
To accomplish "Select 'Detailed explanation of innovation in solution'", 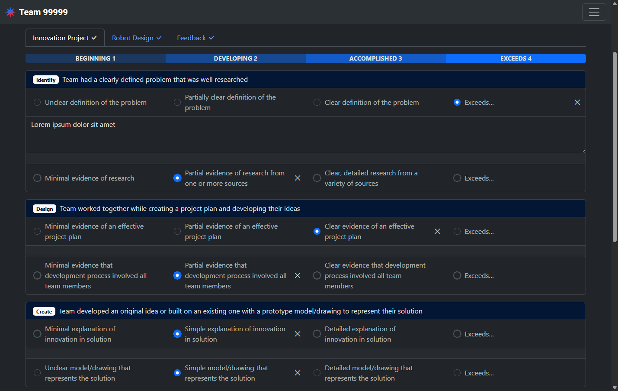I will pos(317,334).
